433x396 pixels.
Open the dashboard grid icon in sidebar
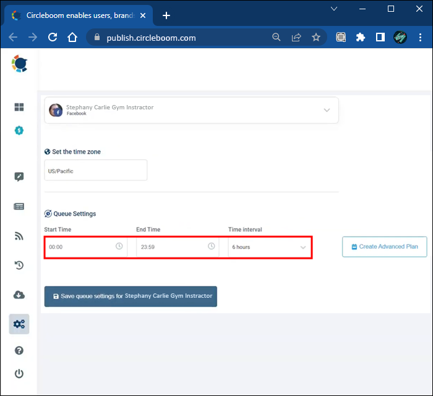[x=19, y=107]
